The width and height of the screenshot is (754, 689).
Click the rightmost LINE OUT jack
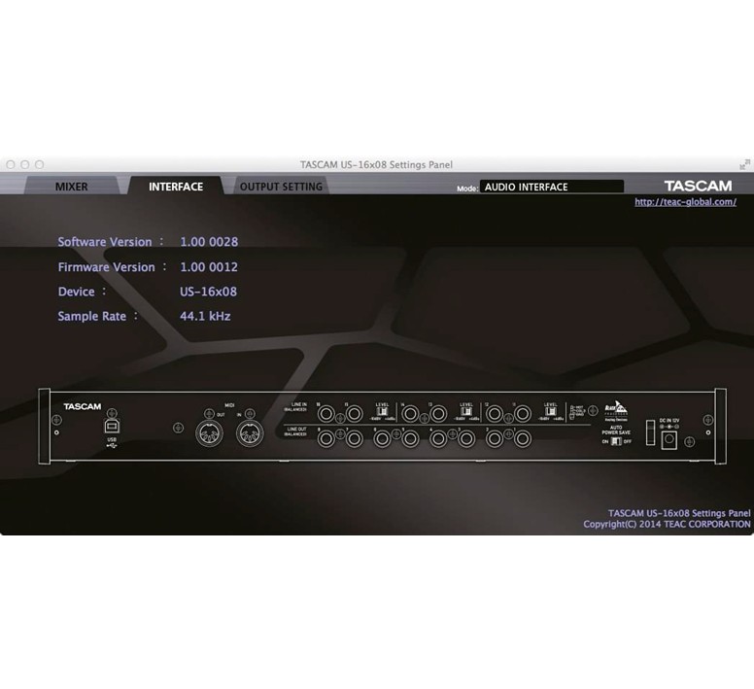coord(523,439)
